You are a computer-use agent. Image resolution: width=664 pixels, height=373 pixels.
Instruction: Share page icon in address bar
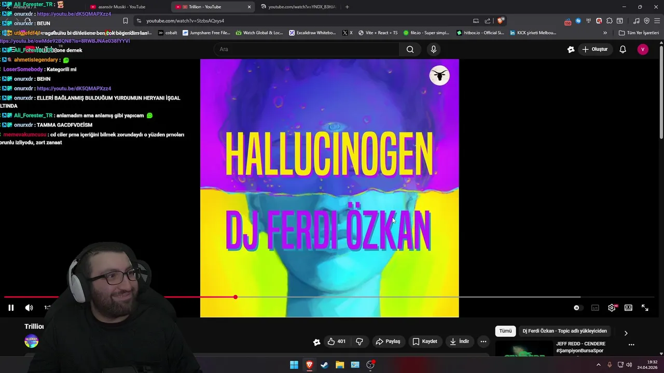point(488,21)
